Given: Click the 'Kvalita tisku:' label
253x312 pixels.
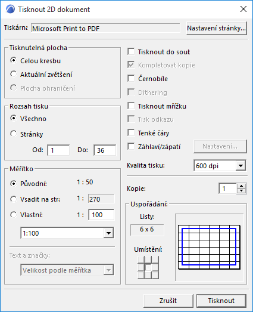Looking at the screenshot, I should (146, 165).
